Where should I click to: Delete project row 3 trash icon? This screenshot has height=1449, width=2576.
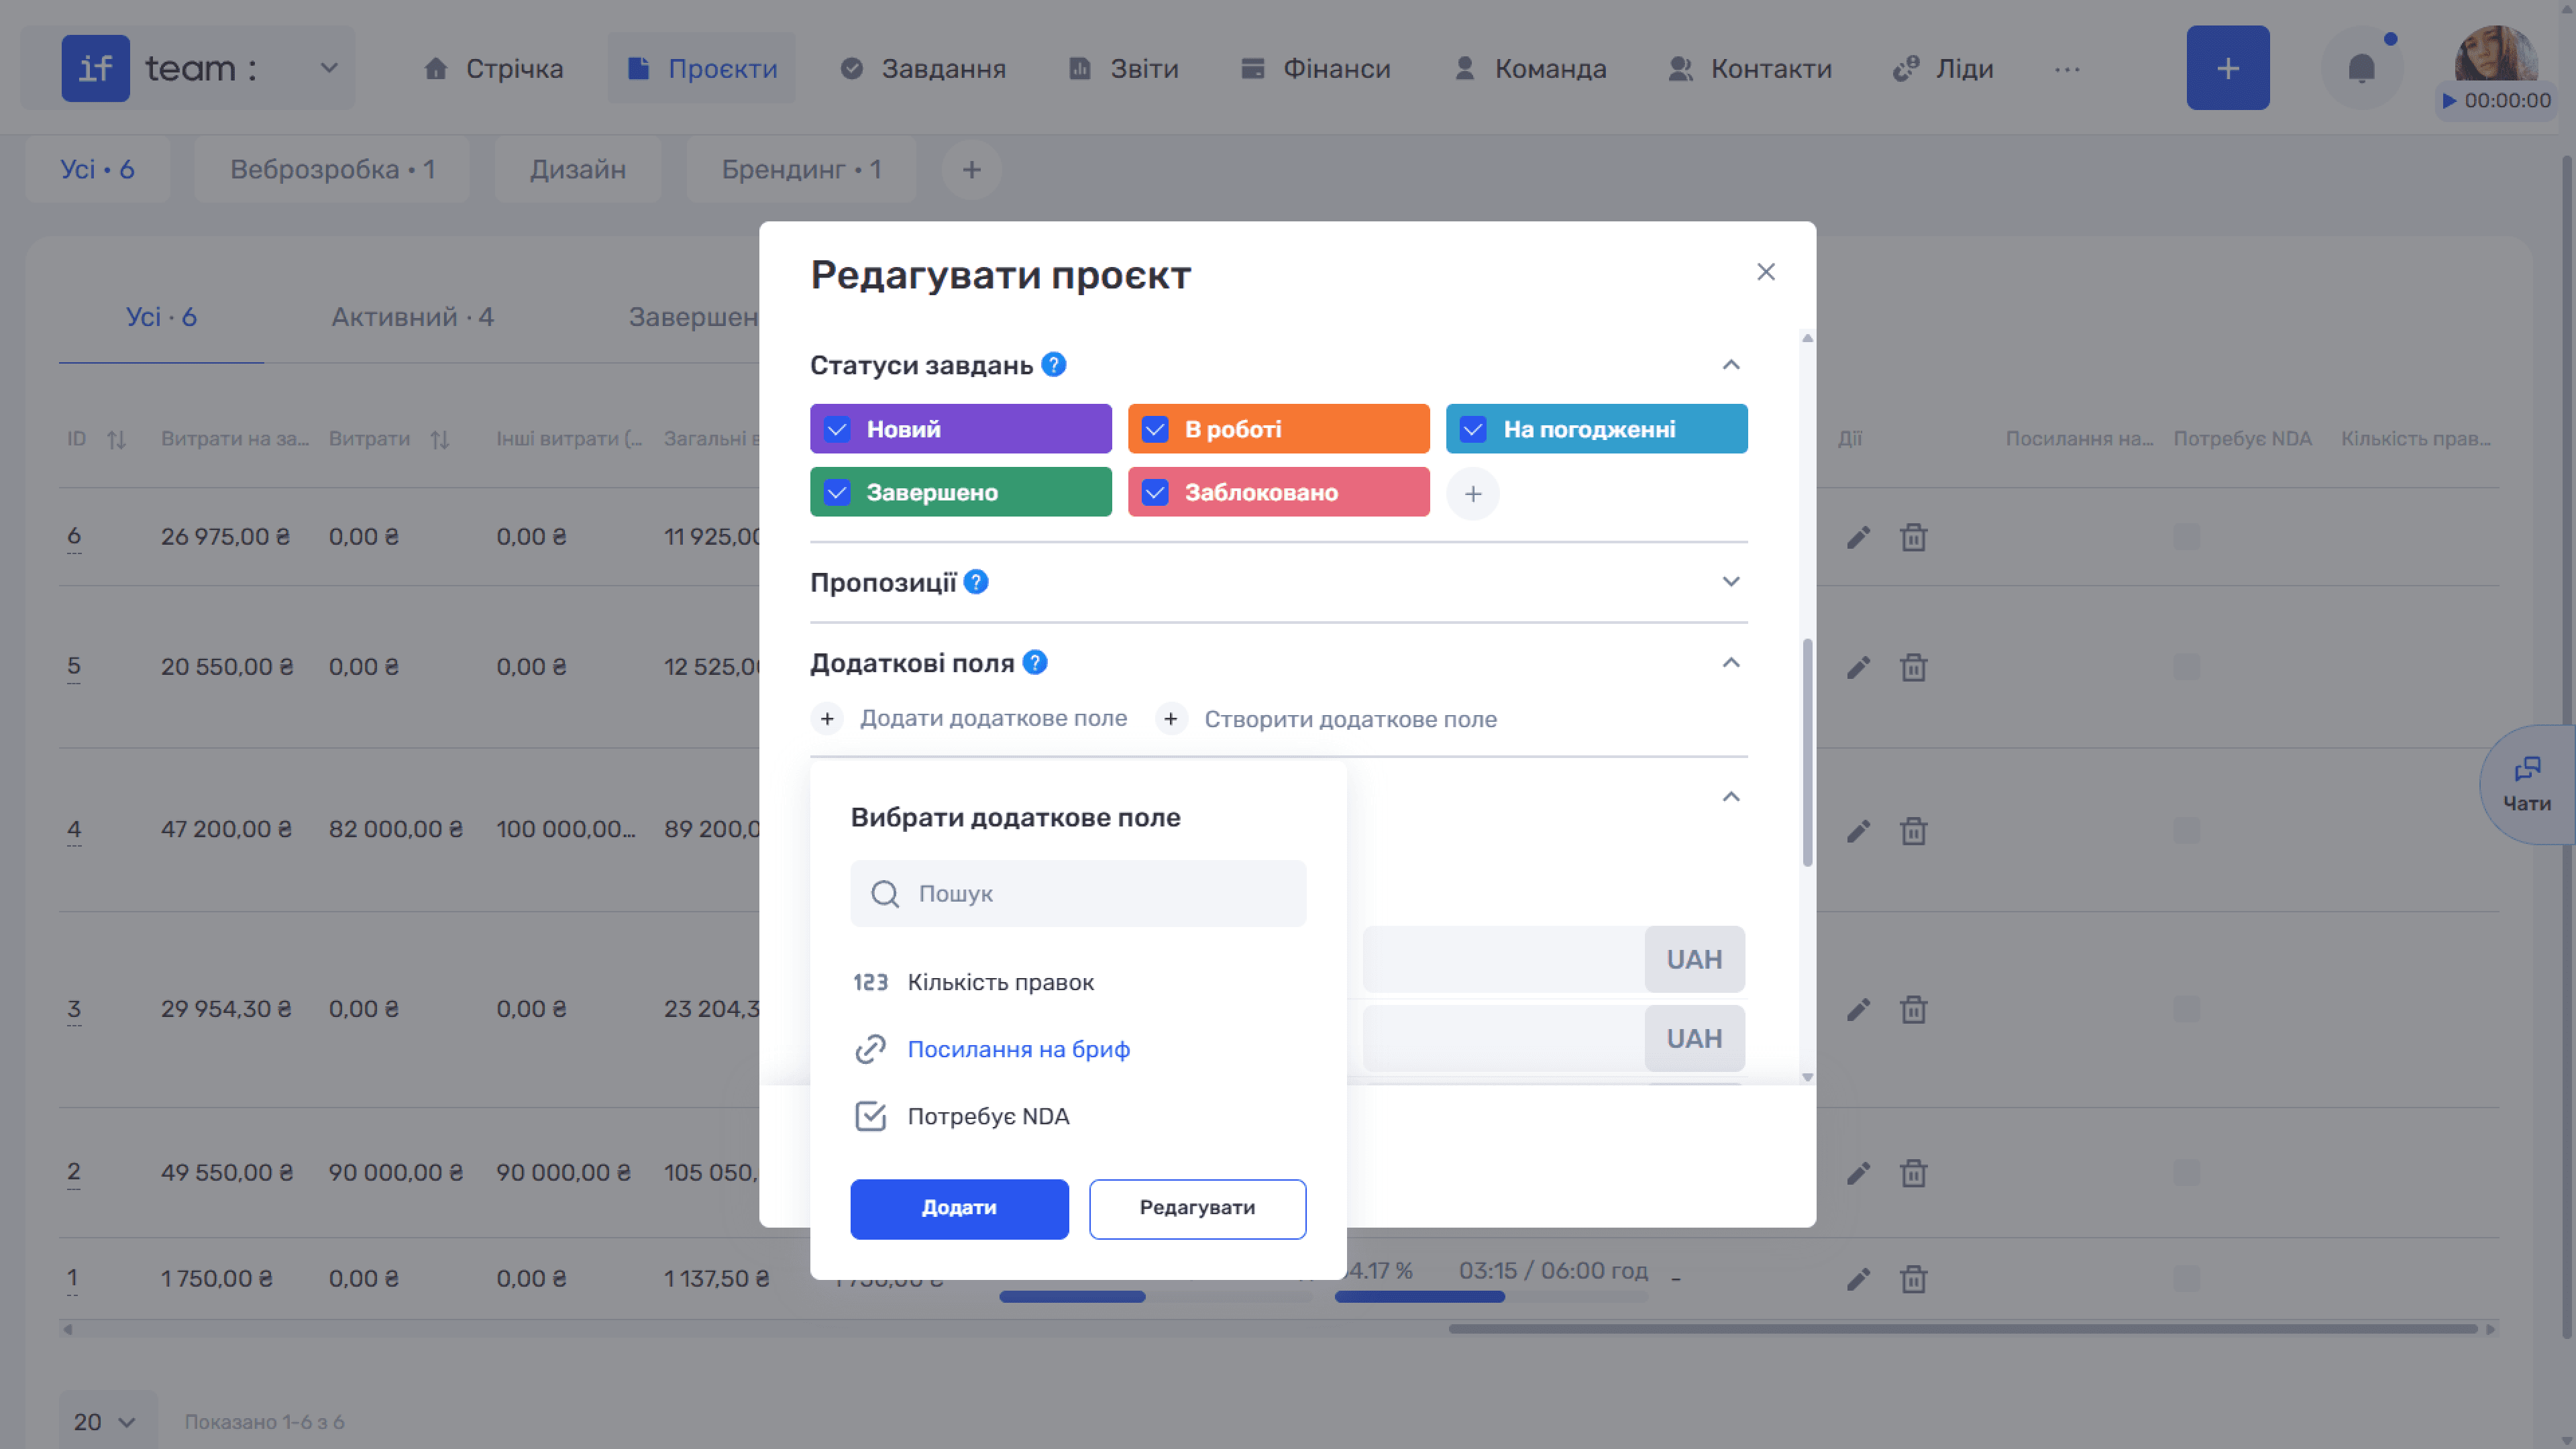(1913, 1009)
